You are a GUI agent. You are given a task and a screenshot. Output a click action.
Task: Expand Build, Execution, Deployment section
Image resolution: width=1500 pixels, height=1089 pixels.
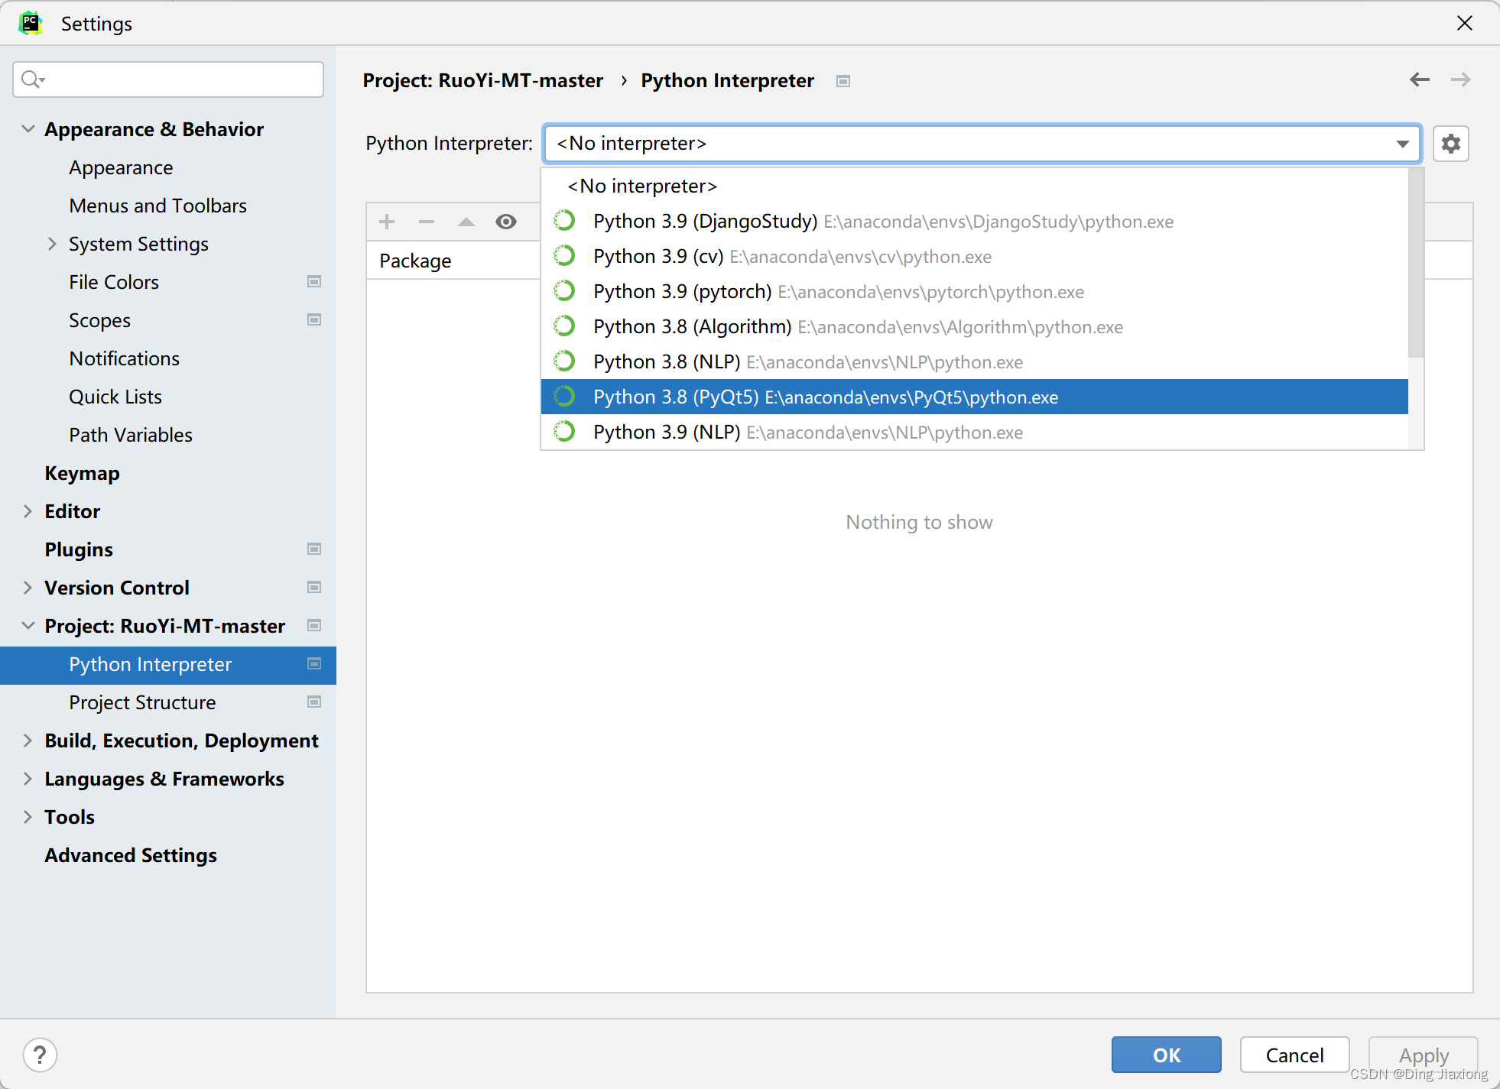[x=28, y=741]
